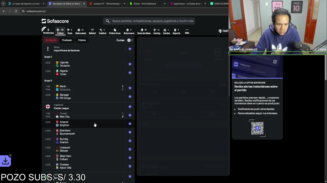Open the Fútbol Amer. category
Screen dimensions: 327x183
[115, 31]
